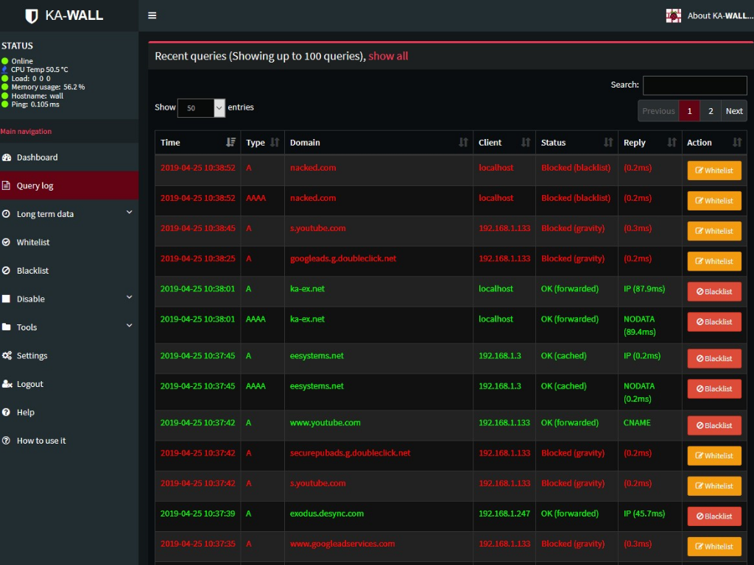Sort by the Action column sort icon

click(x=736, y=142)
